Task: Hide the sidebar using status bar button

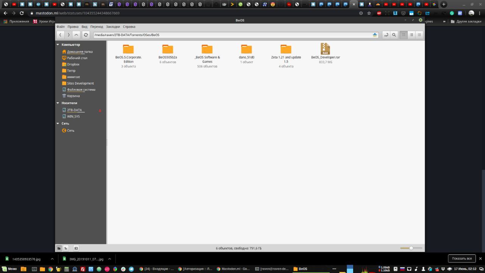Action: coord(76,248)
